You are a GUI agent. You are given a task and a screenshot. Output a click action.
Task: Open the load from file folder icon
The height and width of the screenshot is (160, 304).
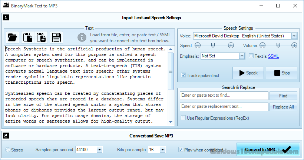tap(13, 37)
